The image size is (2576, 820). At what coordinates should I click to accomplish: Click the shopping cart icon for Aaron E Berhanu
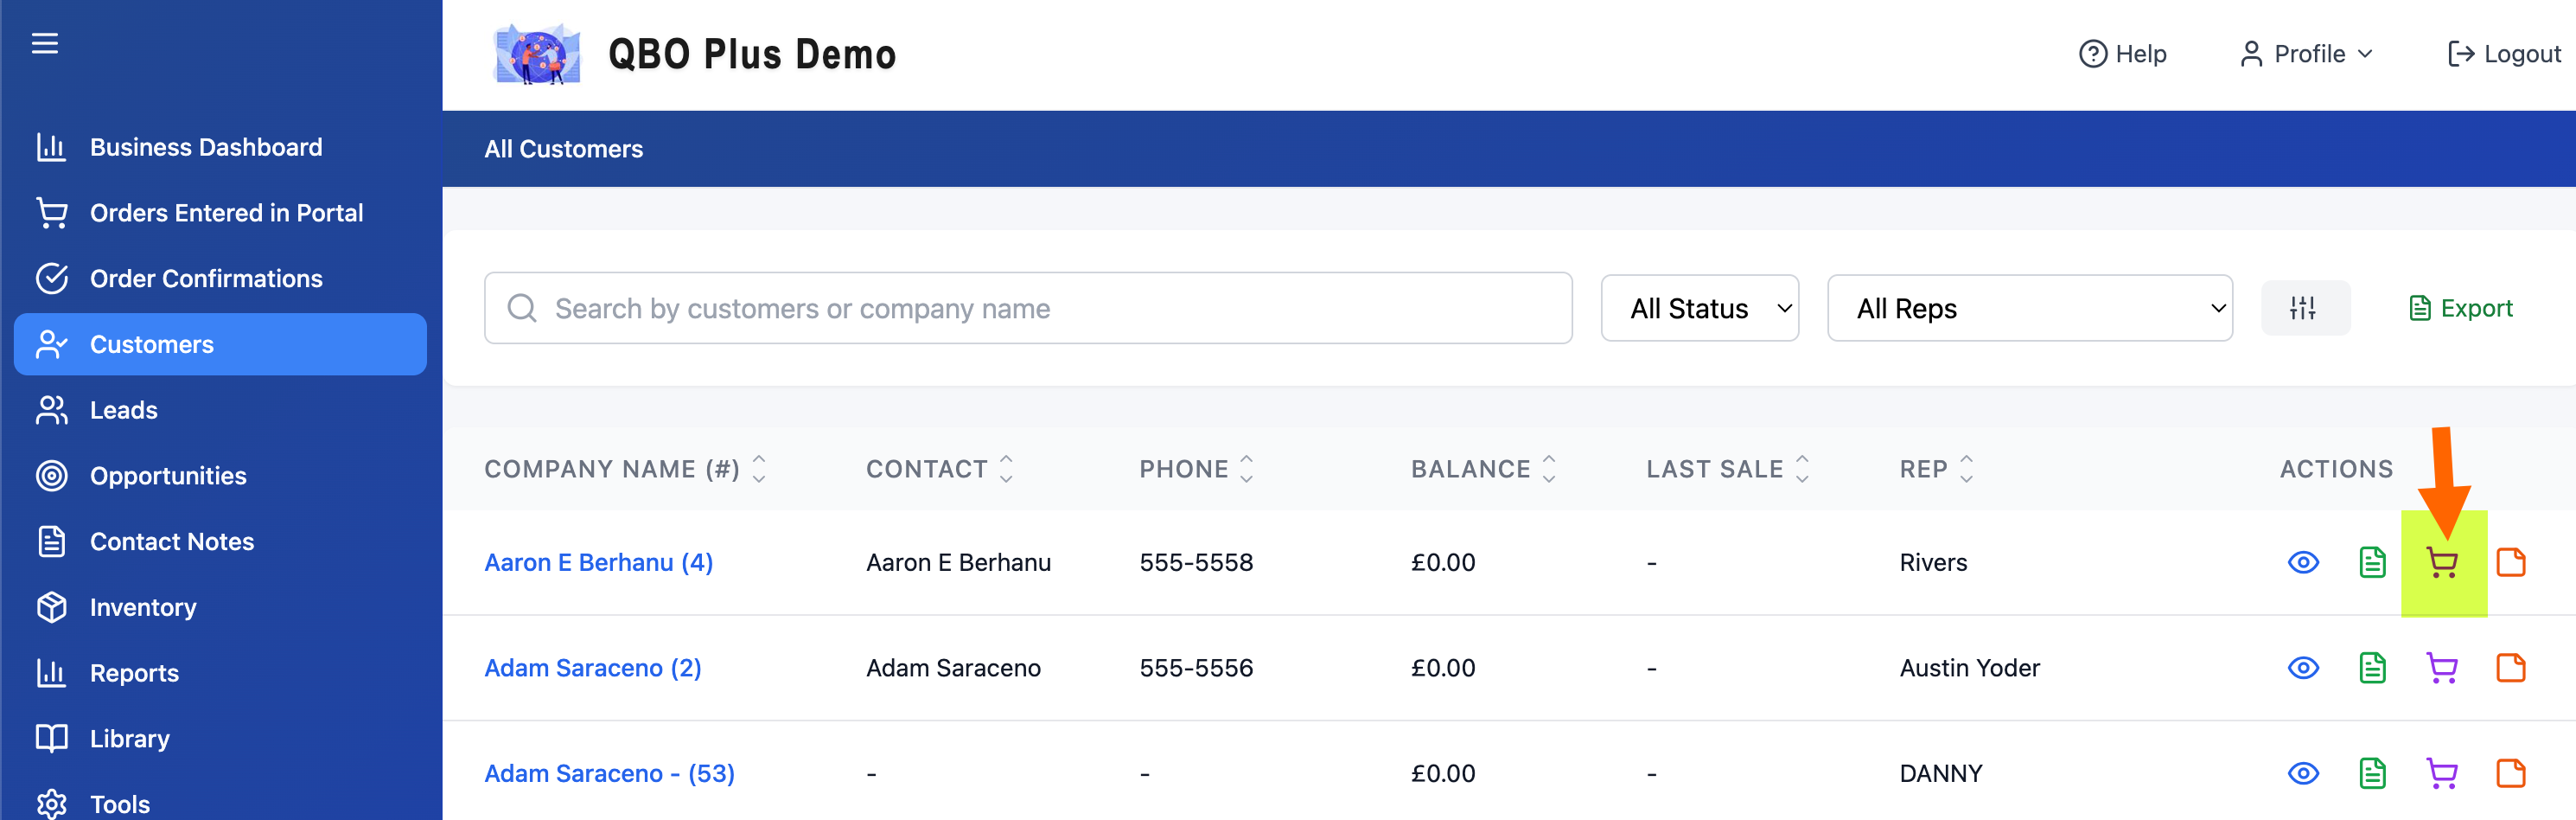click(2442, 563)
